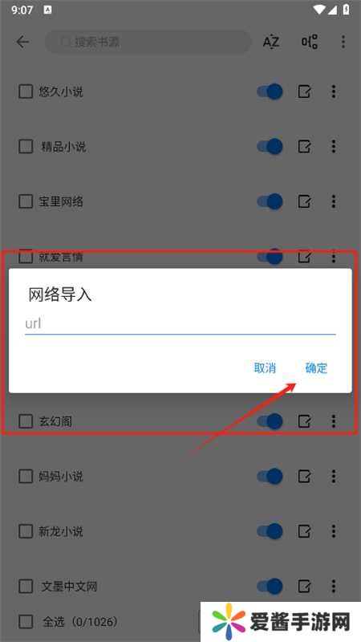The height and width of the screenshot is (642, 361).
Task: Check the 全选 select-all box
Action: click(x=26, y=622)
